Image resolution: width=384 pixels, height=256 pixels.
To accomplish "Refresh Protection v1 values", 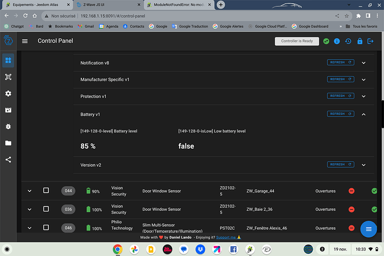I will (341, 96).
